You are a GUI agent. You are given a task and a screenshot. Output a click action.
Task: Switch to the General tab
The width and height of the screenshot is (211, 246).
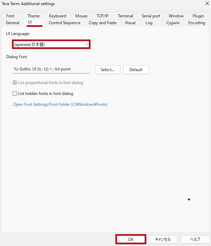coord(13,23)
